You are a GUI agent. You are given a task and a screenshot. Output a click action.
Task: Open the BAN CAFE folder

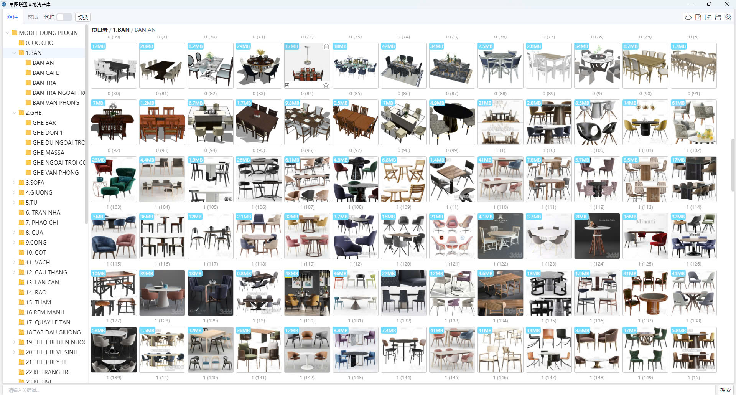[46, 73]
